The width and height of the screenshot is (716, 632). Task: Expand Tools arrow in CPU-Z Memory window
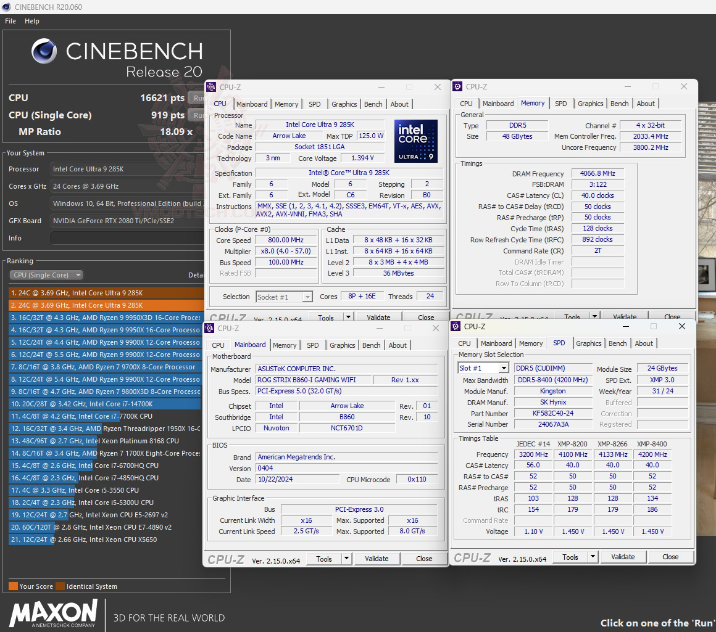pos(594,316)
